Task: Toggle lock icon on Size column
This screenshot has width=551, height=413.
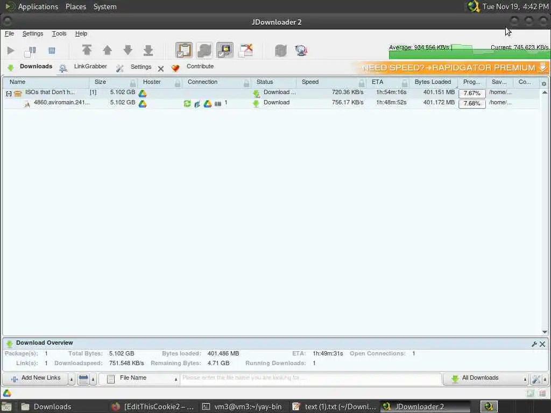Action: click(132, 83)
